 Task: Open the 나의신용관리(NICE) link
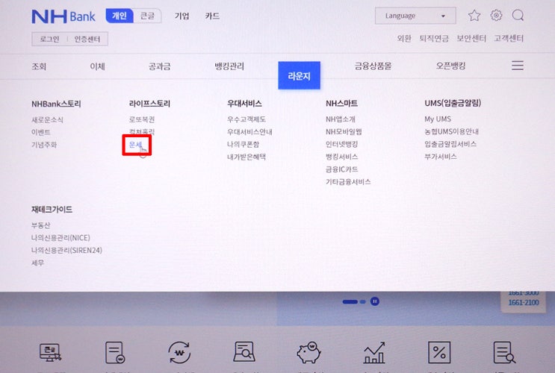61,237
